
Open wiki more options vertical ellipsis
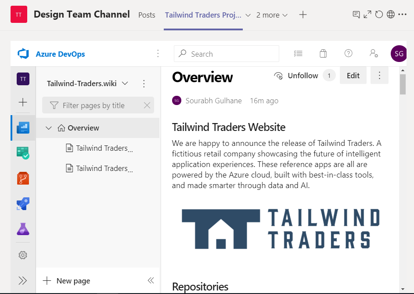[x=144, y=83]
